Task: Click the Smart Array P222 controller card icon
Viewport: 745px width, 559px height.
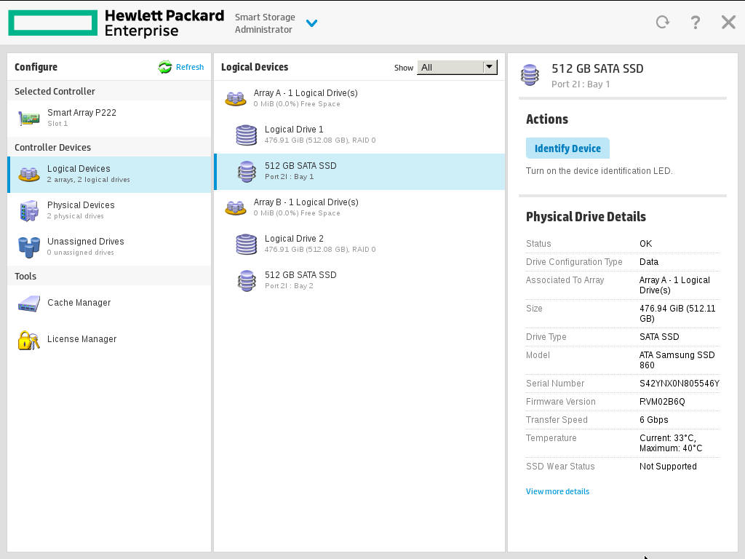Action: [28, 118]
